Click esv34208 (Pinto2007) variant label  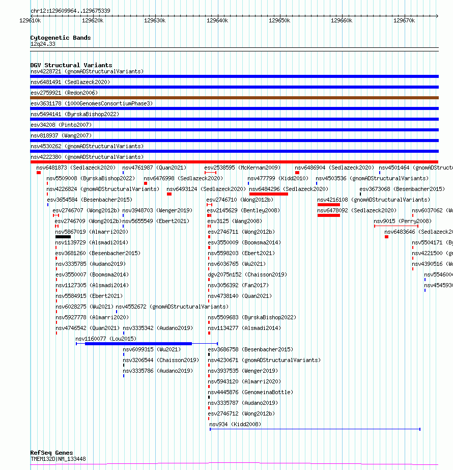coord(61,125)
